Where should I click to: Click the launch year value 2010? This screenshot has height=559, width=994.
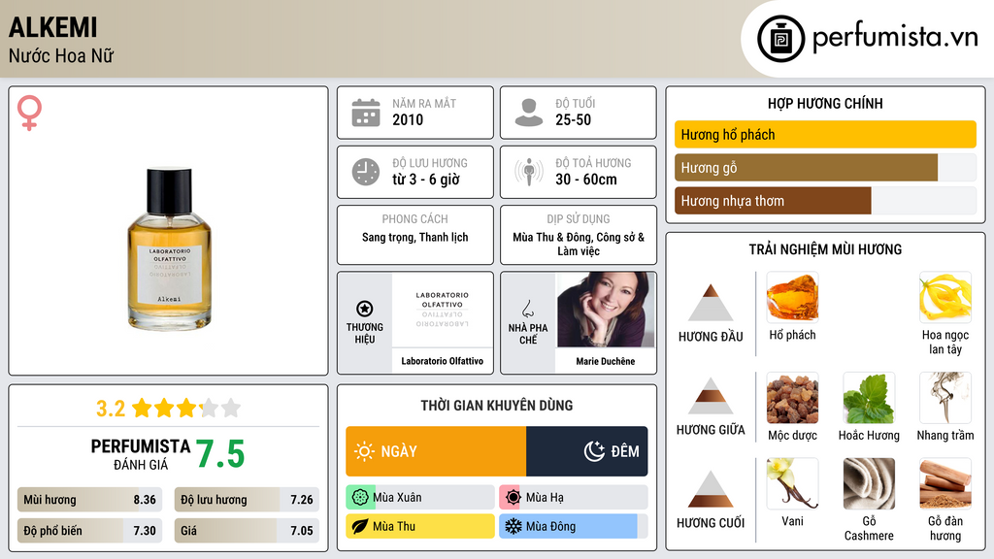point(408,120)
